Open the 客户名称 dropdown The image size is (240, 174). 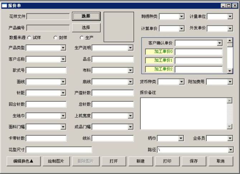click(x=63, y=59)
